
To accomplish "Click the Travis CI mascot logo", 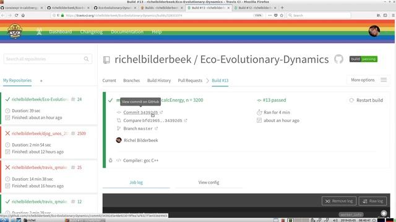I will pyautogui.click(x=15, y=31).
